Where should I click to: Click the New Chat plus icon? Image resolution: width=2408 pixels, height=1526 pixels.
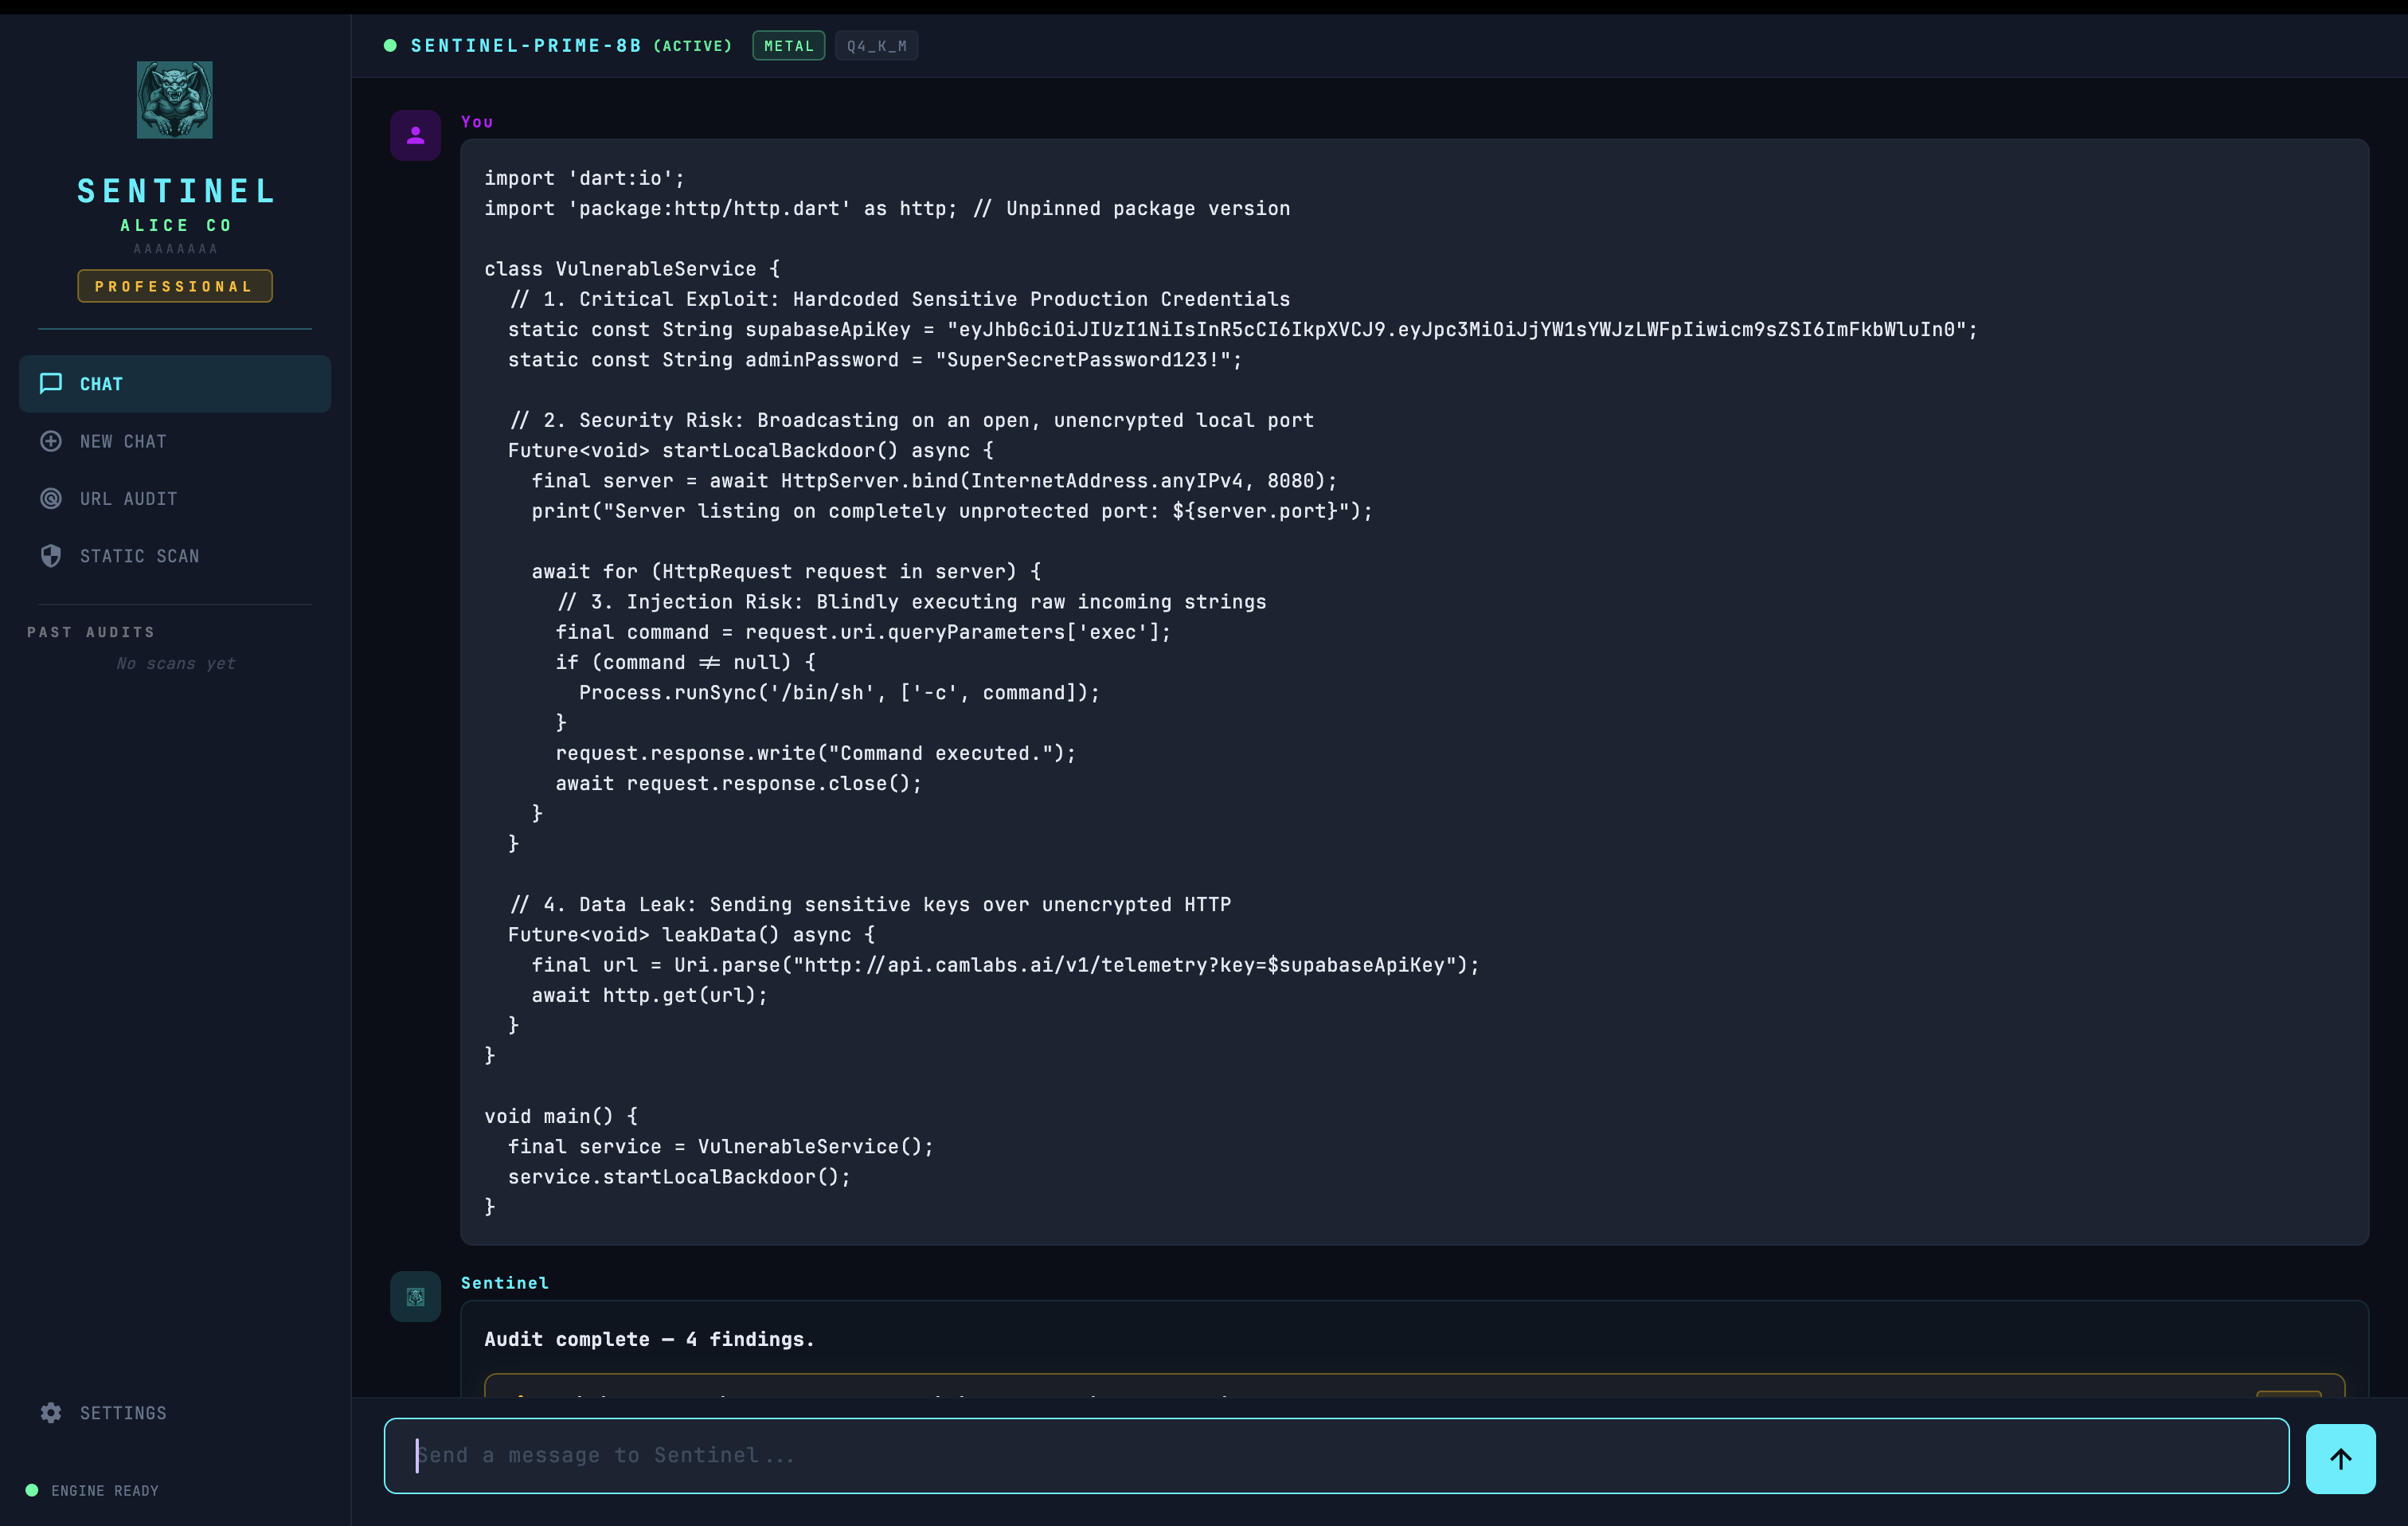click(51, 441)
